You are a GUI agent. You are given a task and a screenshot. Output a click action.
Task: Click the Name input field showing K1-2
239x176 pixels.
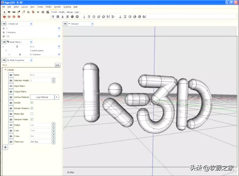[x=44, y=75]
